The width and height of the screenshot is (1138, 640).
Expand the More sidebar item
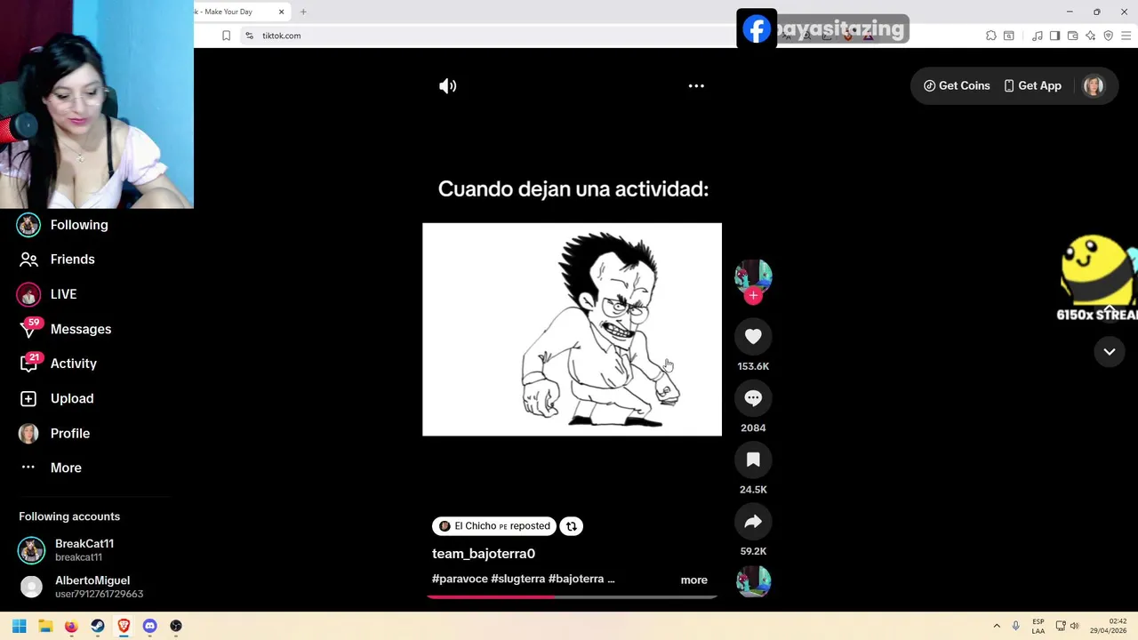click(66, 468)
